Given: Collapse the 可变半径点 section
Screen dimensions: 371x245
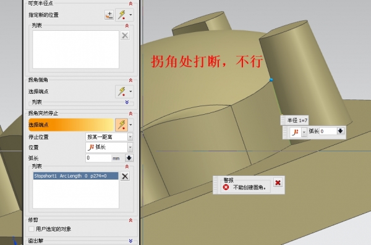Looking at the screenshot, I should point(130,3).
